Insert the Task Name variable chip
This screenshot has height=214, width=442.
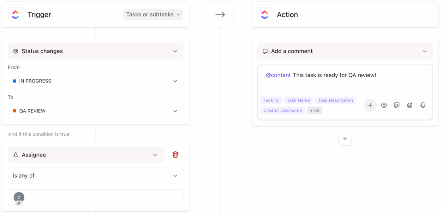[298, 100]
